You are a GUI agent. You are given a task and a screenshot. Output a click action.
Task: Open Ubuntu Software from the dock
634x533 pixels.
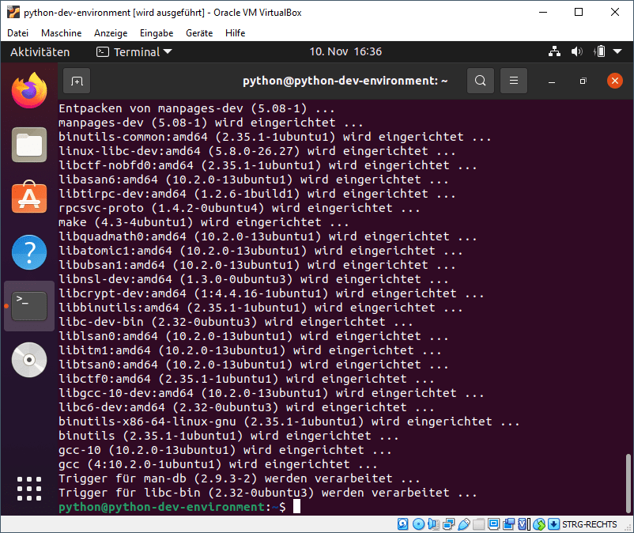coord(29,198)
